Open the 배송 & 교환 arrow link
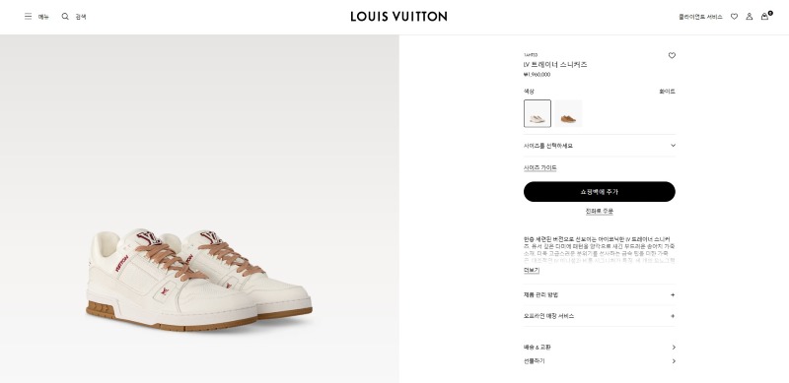The width and height of the screenshot is (789, 383). coord(600,348)
